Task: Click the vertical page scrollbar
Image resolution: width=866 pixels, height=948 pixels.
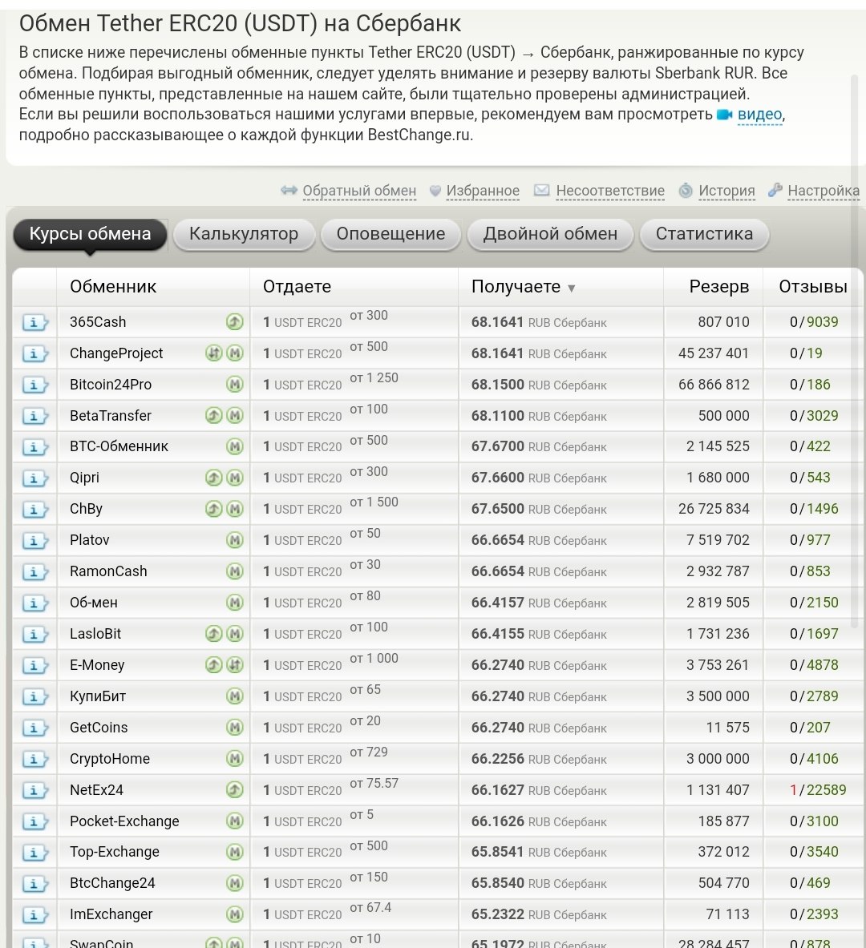Action: pyautogui.click(x=855, y=351)
